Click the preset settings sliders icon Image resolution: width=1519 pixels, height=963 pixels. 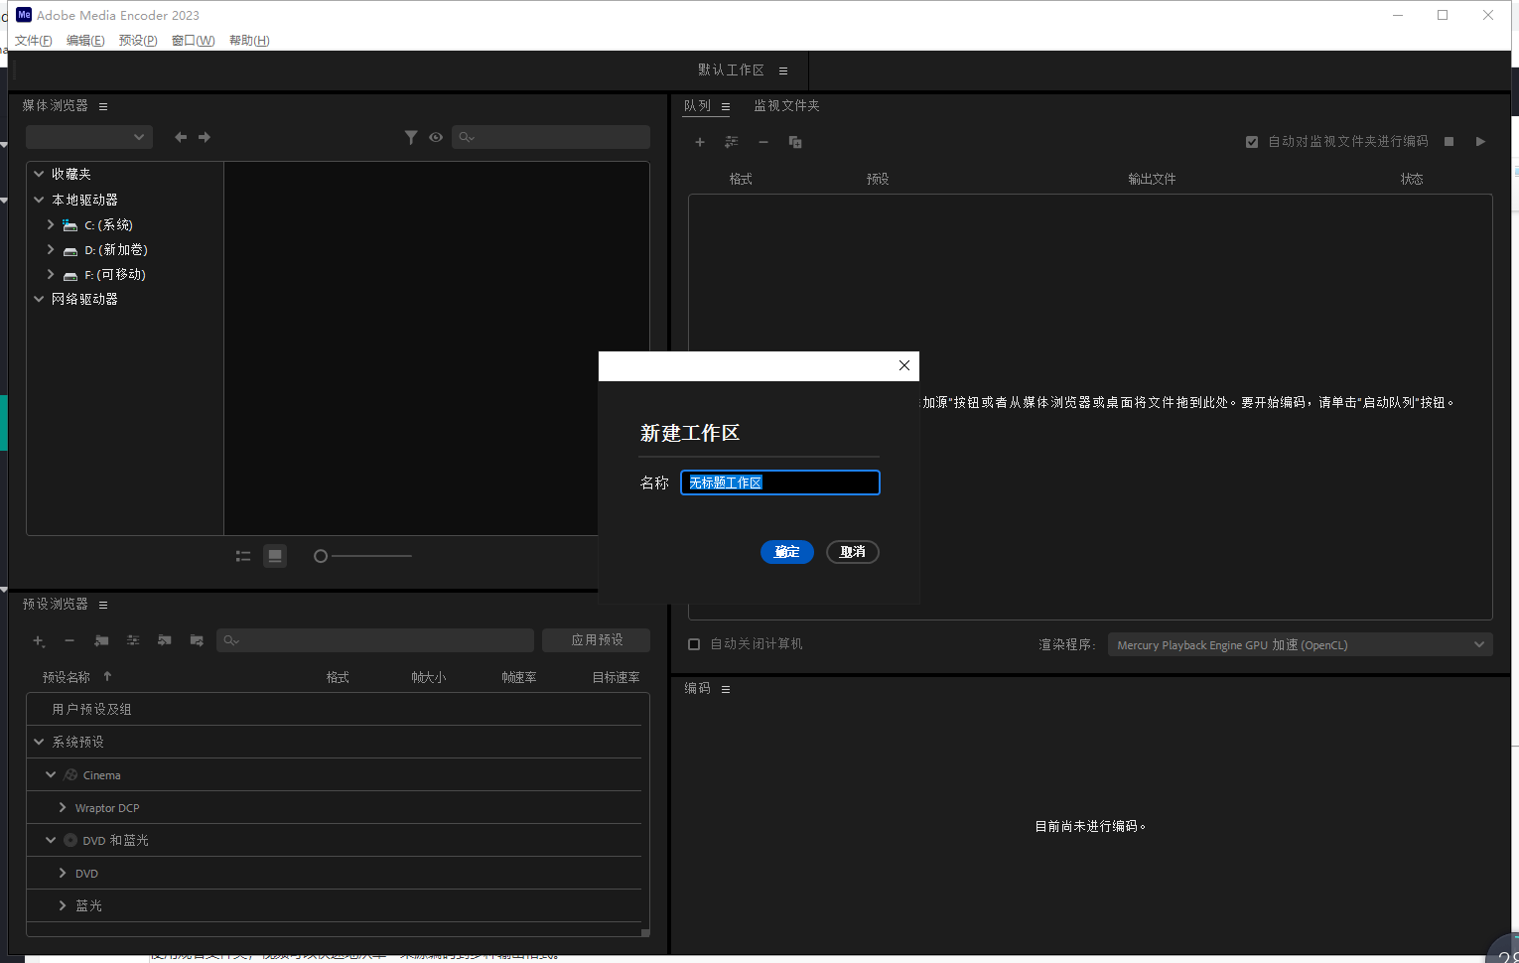[133, 640]
